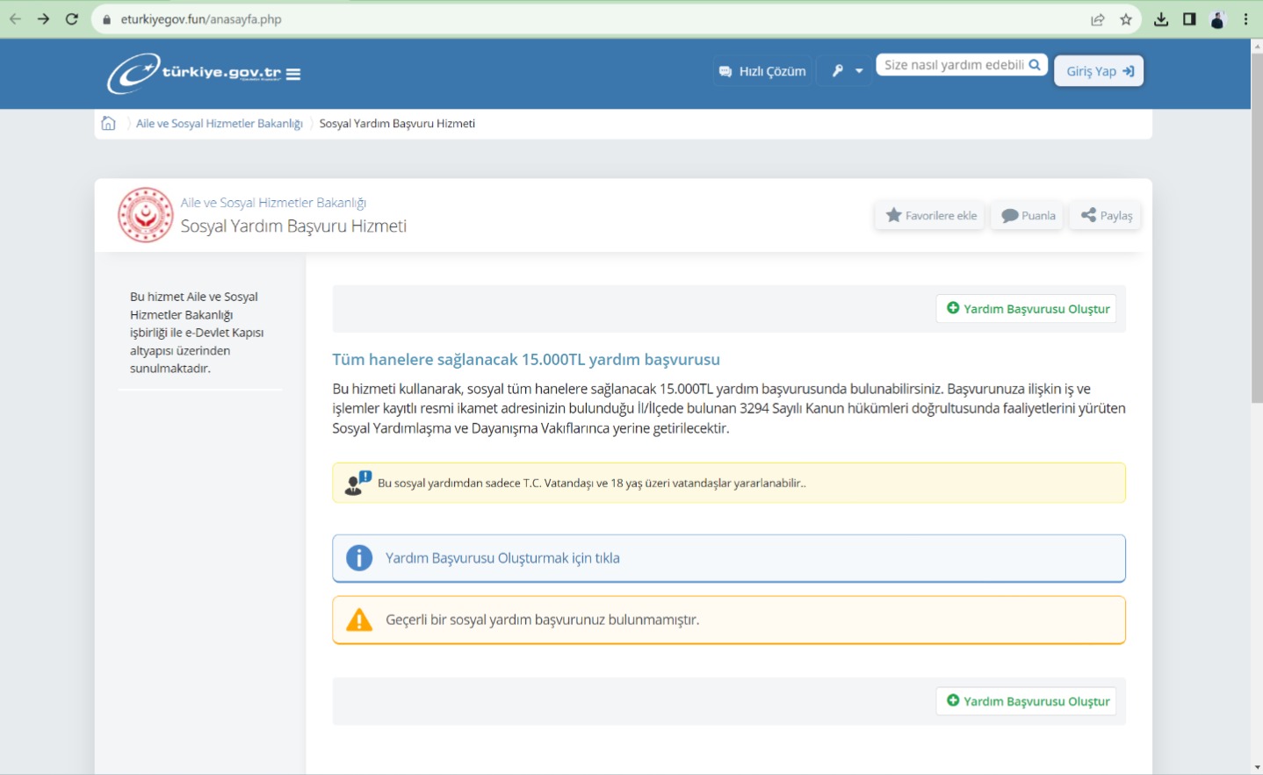1263x775 pixels.
Task: Open Aile ve Sosyal Hizmetler Bakanlığı breadcrumb
Action: pyautogui.click(x=220, y=124)
